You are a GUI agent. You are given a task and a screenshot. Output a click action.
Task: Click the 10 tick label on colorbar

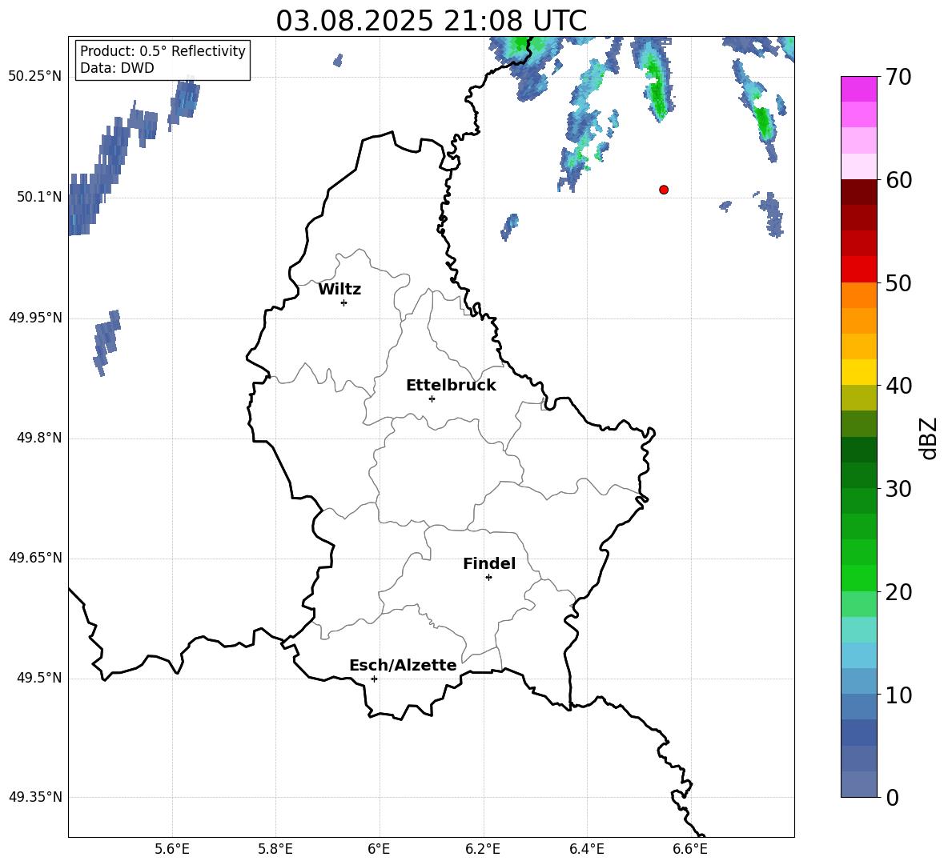pyautogui.click(x=898, y=695)
